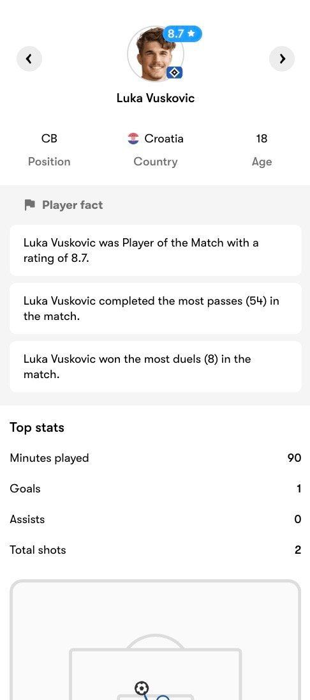Select the Goals stat row
This screenshot has width=310, height=700.
coord(155,489)
